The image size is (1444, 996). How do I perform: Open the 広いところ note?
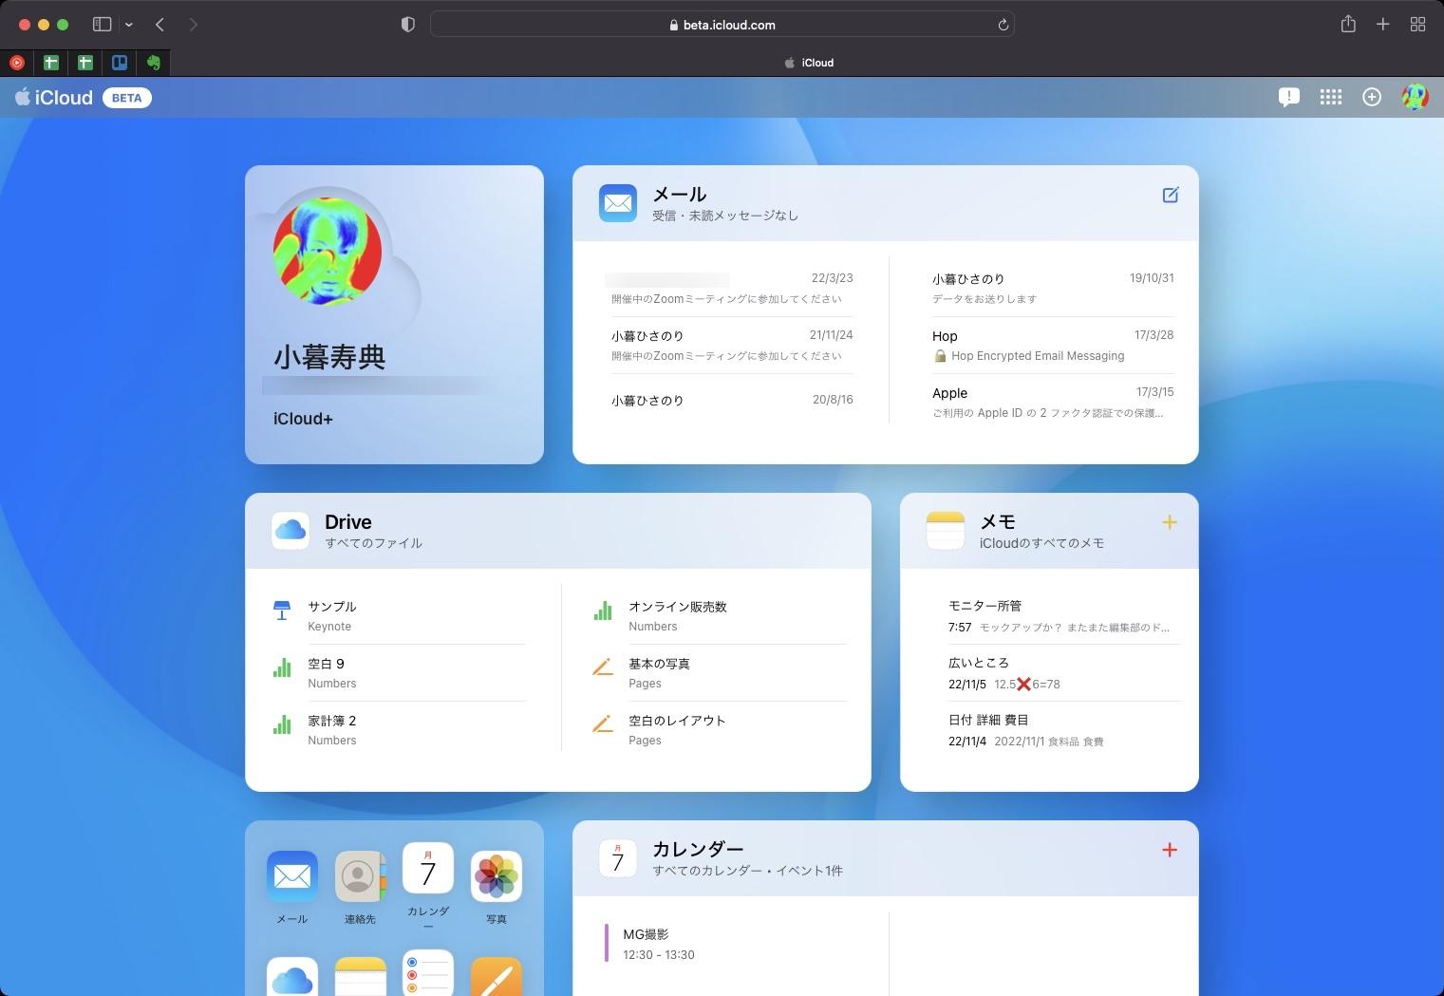(1063, 672)
